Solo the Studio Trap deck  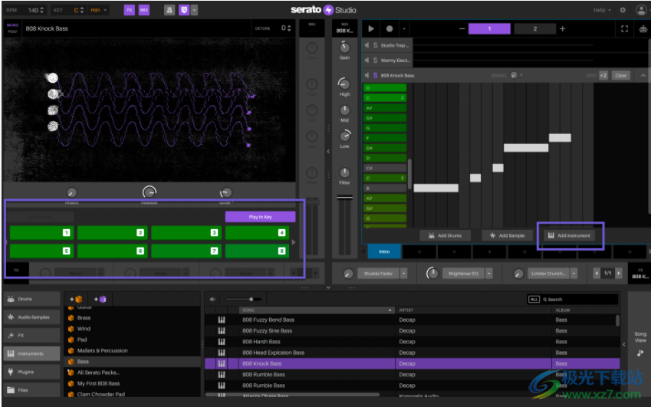[x=375, y=45]
